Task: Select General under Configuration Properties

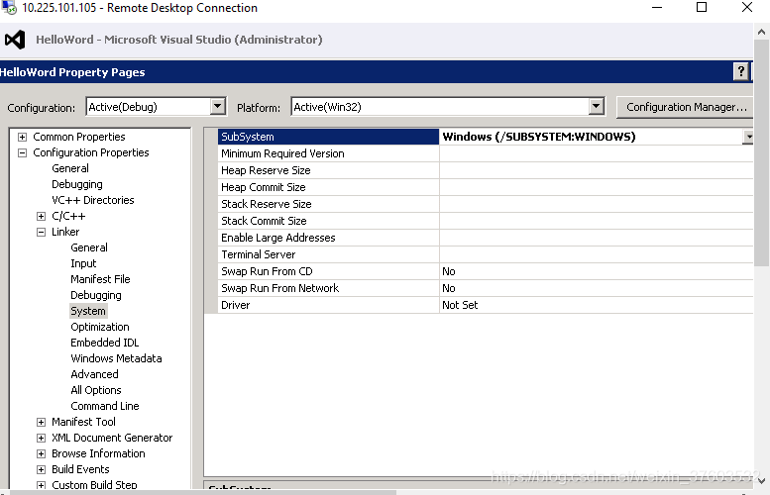Action: click(x=70, y=168)
